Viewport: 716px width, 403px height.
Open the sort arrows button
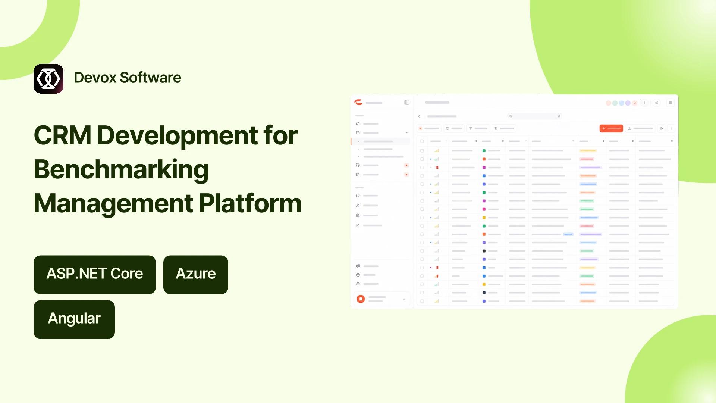(x=504, y=128)
